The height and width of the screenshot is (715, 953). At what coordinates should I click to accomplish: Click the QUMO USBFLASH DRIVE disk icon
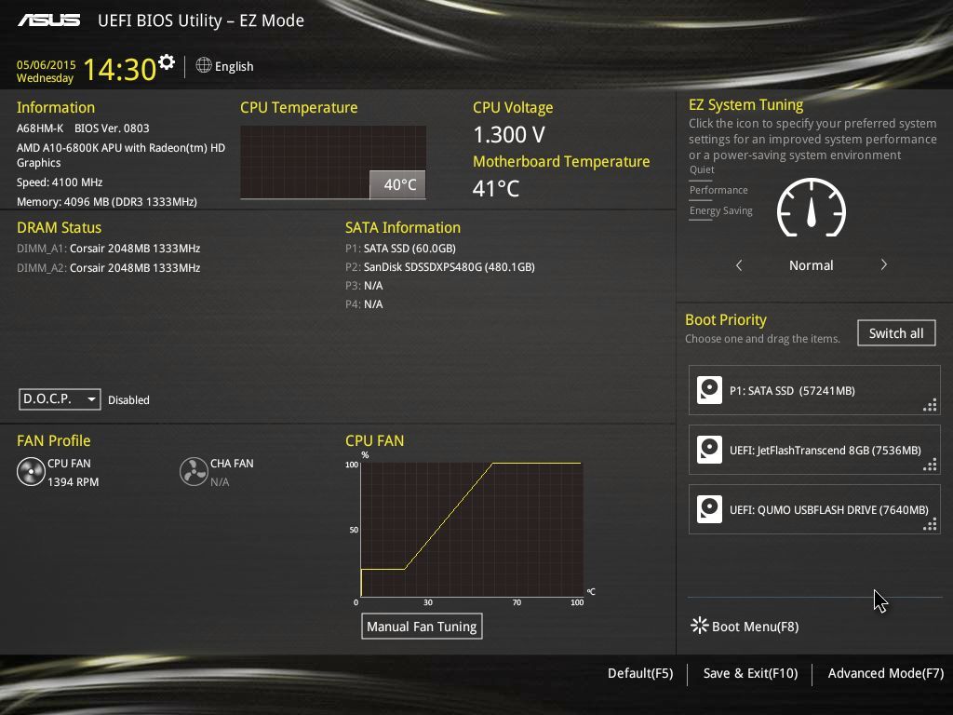click(x=709, y=509)
